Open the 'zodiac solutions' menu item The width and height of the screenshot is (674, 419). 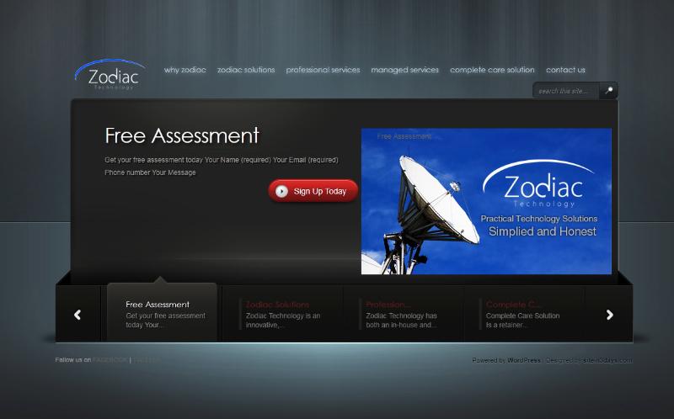pos(246,70)
